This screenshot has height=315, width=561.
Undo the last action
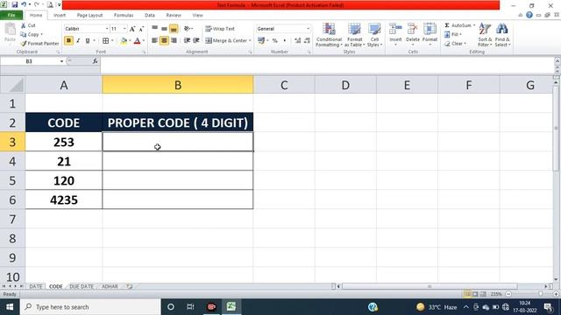point(24,5)
